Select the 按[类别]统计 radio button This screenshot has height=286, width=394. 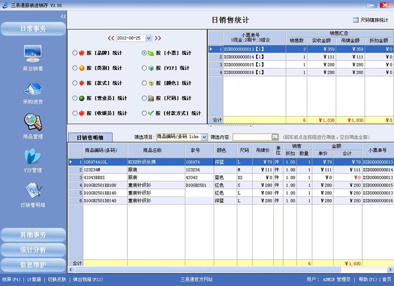coord(75,68)
